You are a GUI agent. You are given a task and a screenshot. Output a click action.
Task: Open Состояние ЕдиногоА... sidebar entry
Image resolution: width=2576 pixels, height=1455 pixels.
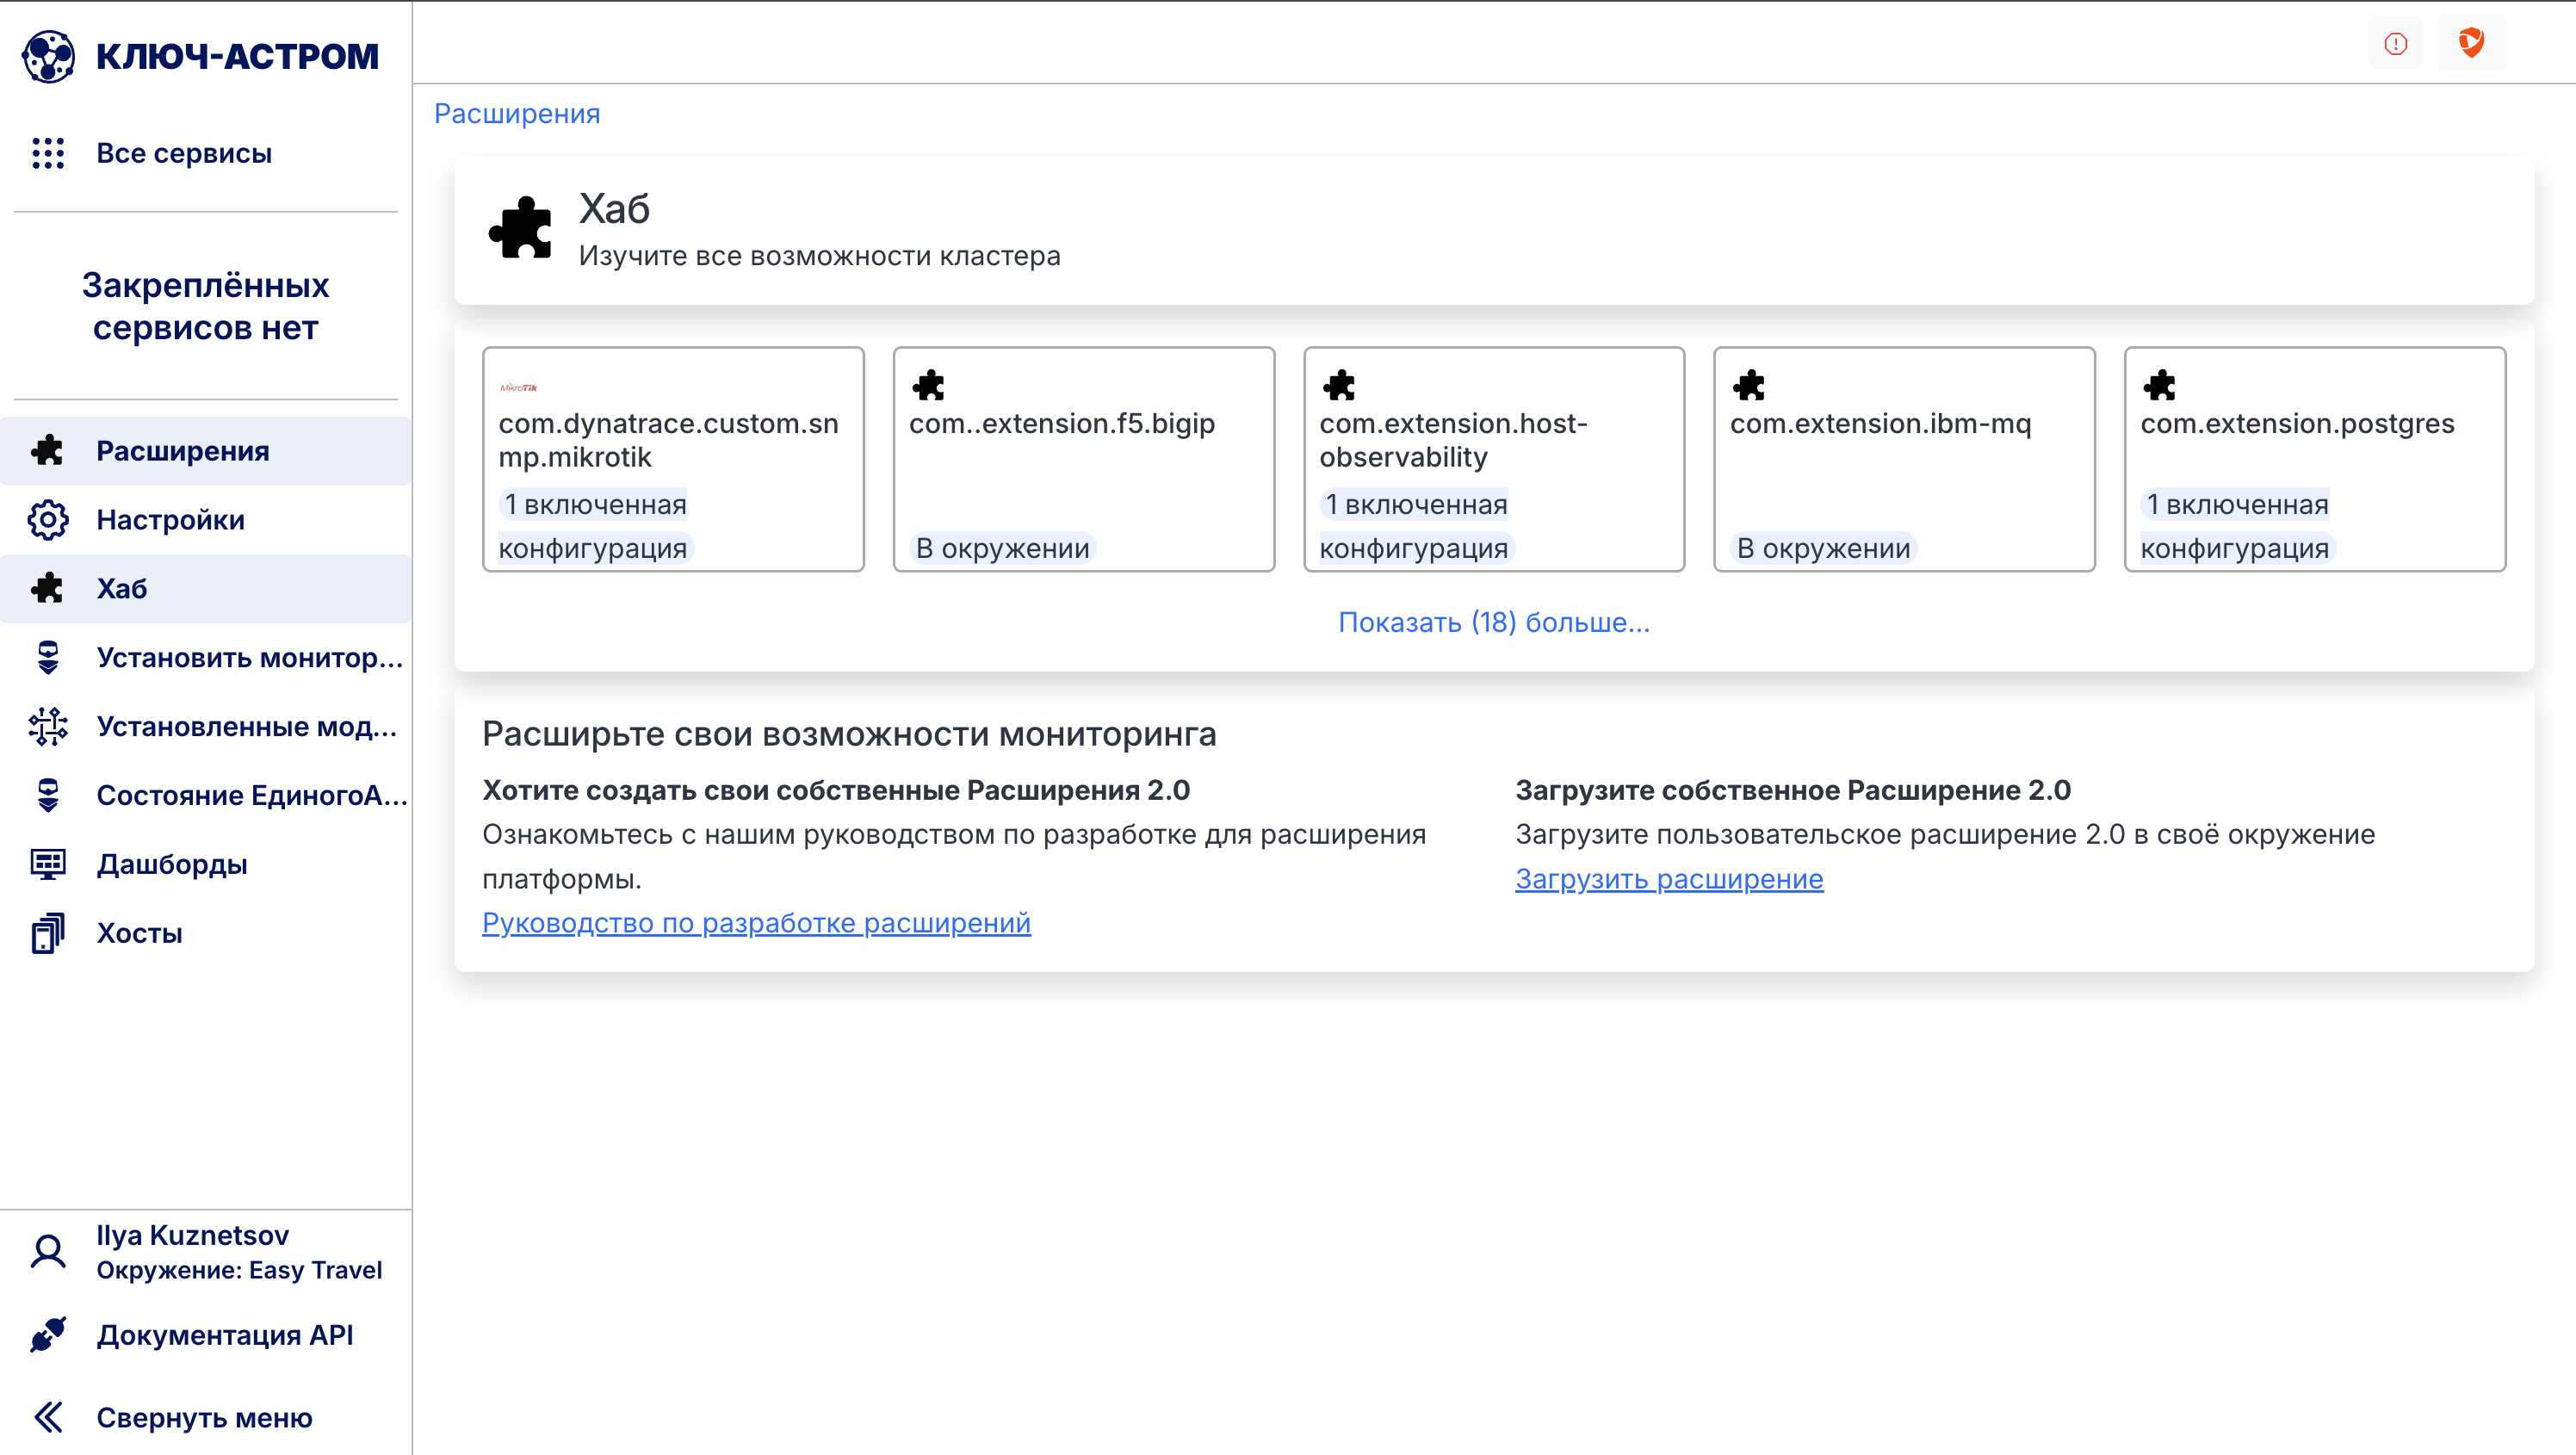tap(251, 795)
